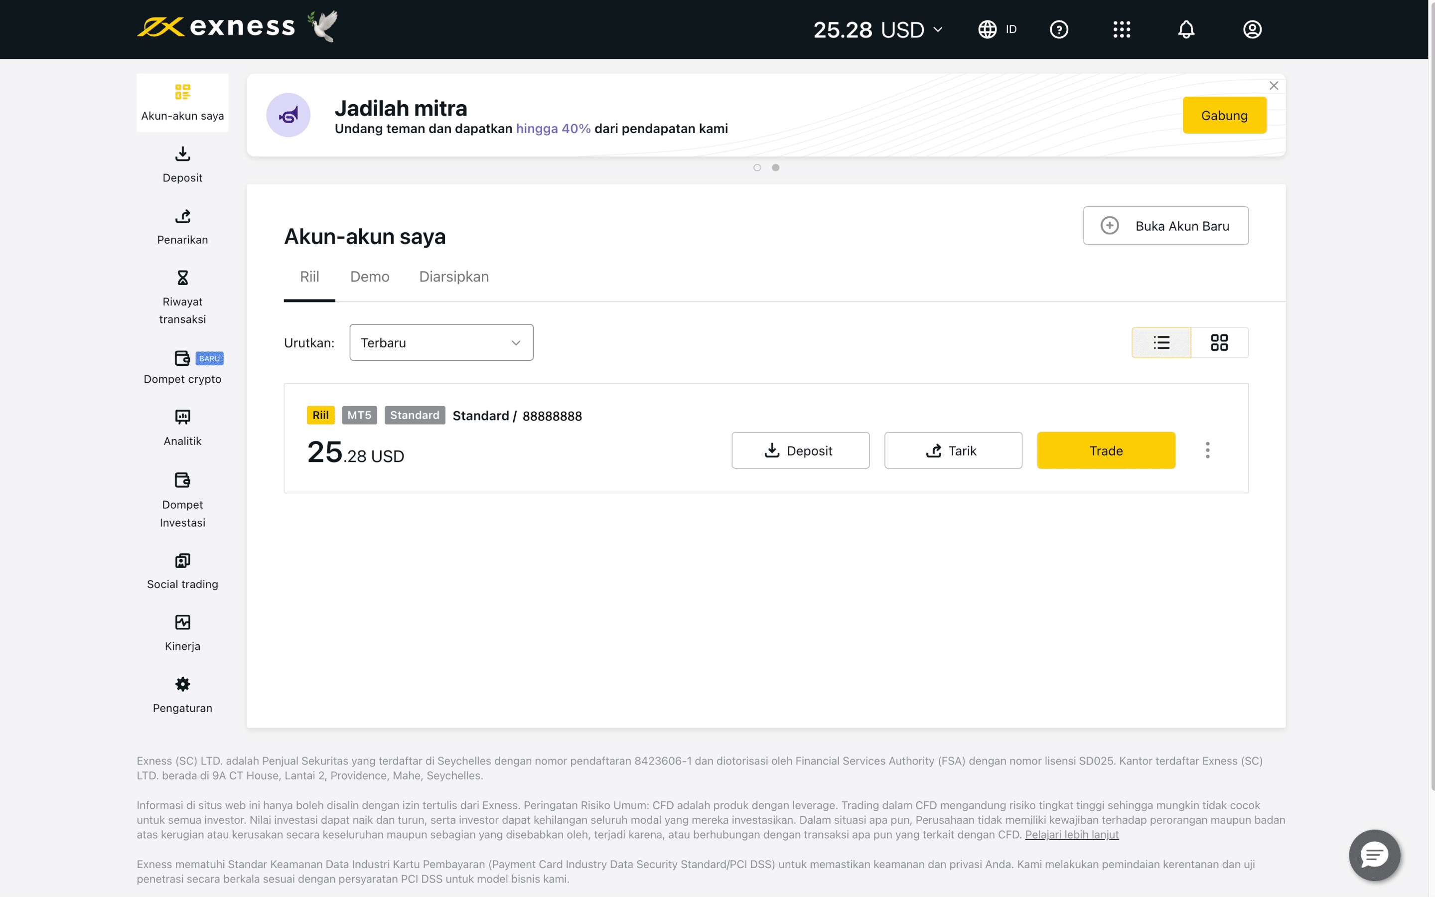1435x897 pixels.
Task: Click the hingga 40% highlighted text
Action: 553,129
